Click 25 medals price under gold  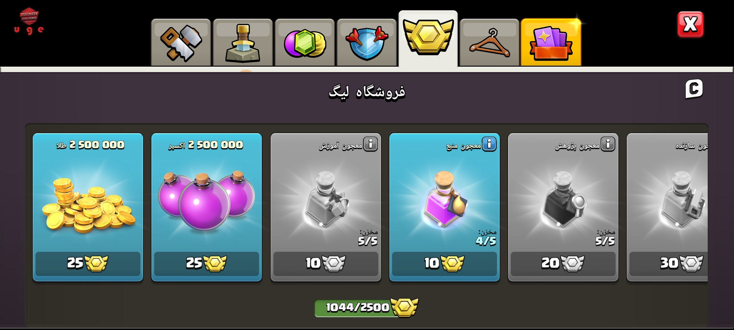pyautogui.click(x=88, y=263)
